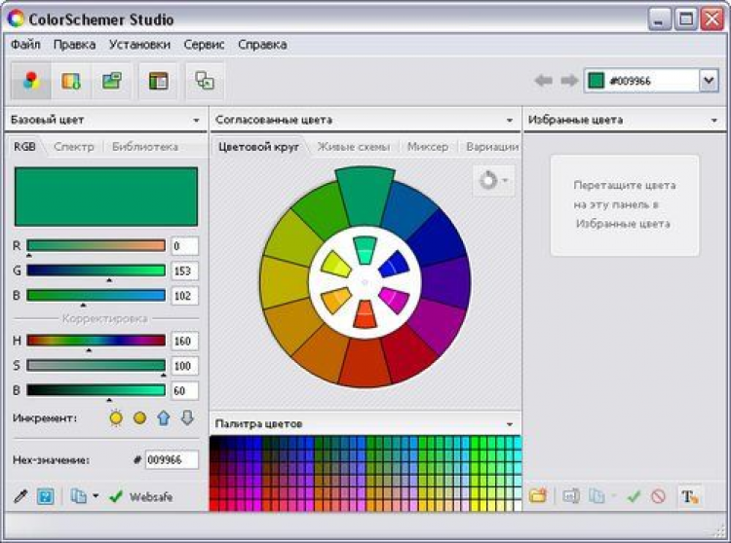This screenshot has height=543, width=731.
Task: Click the red prohibited icon in favorites toolbar
Action: coord(658,496)
